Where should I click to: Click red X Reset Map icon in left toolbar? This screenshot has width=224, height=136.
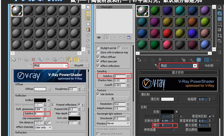(x=33, y=60)
